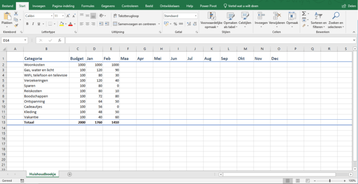
Task: Click the Tekstterugloop wrap text button
Action: point(126,16)
